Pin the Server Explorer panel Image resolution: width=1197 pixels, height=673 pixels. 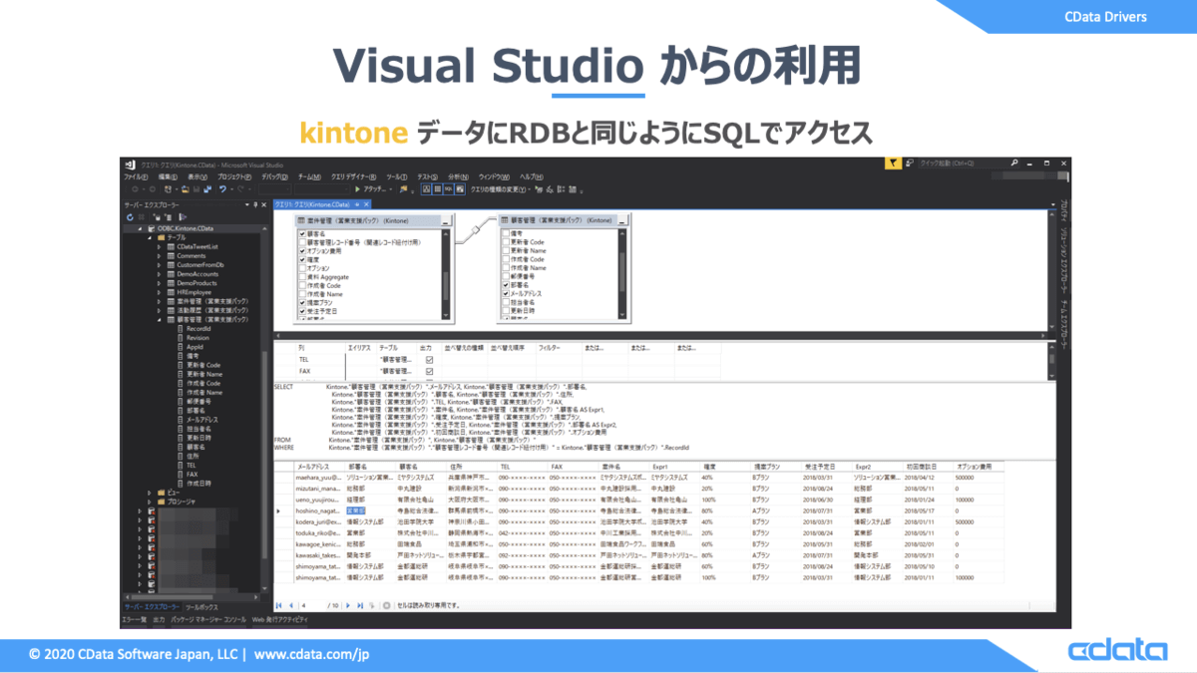pos(255,204)
